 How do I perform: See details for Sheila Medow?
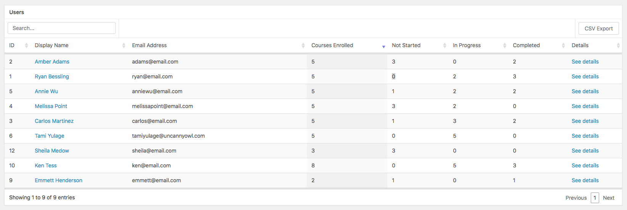585,151
